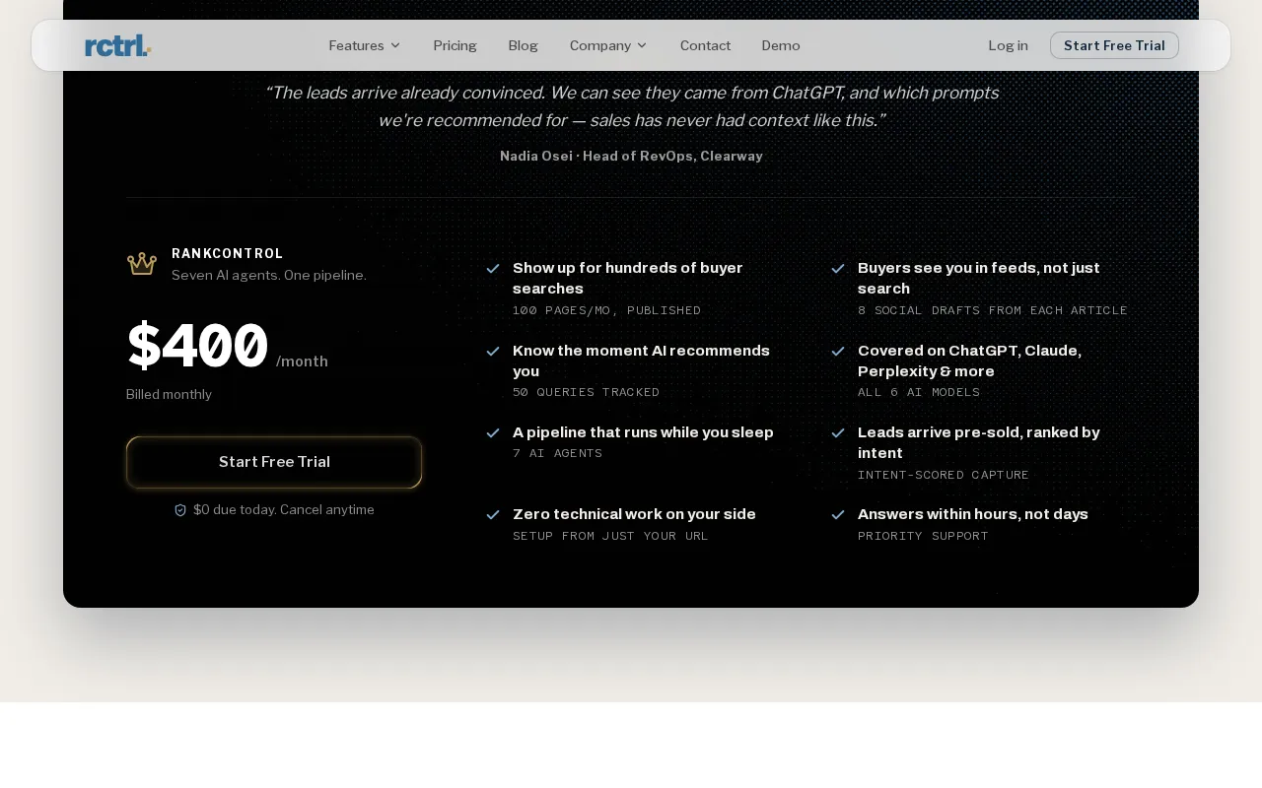Click checkmark beside 'Covered on ChatGPT, Claude, Perplexity'

pos(838,351)
